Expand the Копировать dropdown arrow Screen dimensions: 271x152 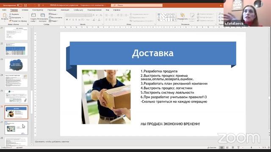coord(22,18)
